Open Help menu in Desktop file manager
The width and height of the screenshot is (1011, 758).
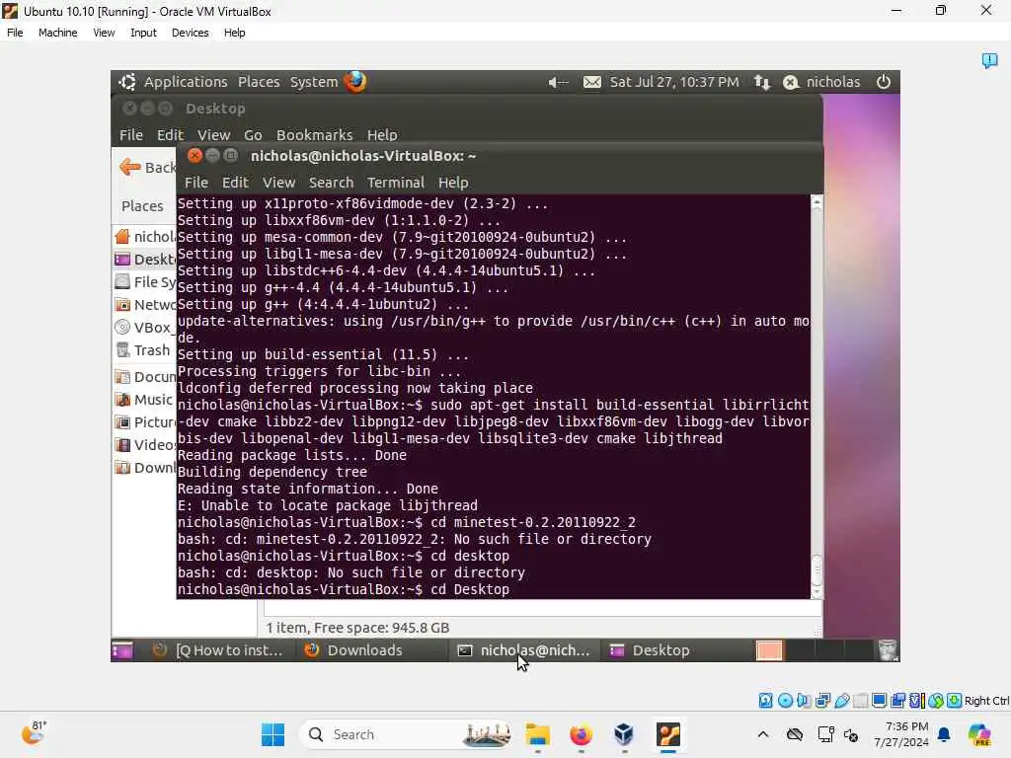click(382, 134)
